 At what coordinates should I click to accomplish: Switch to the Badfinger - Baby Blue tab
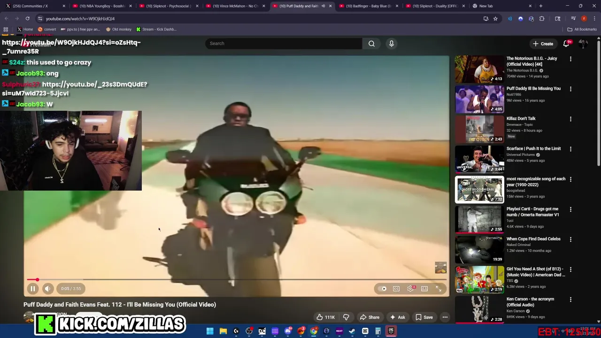(368, 6)
